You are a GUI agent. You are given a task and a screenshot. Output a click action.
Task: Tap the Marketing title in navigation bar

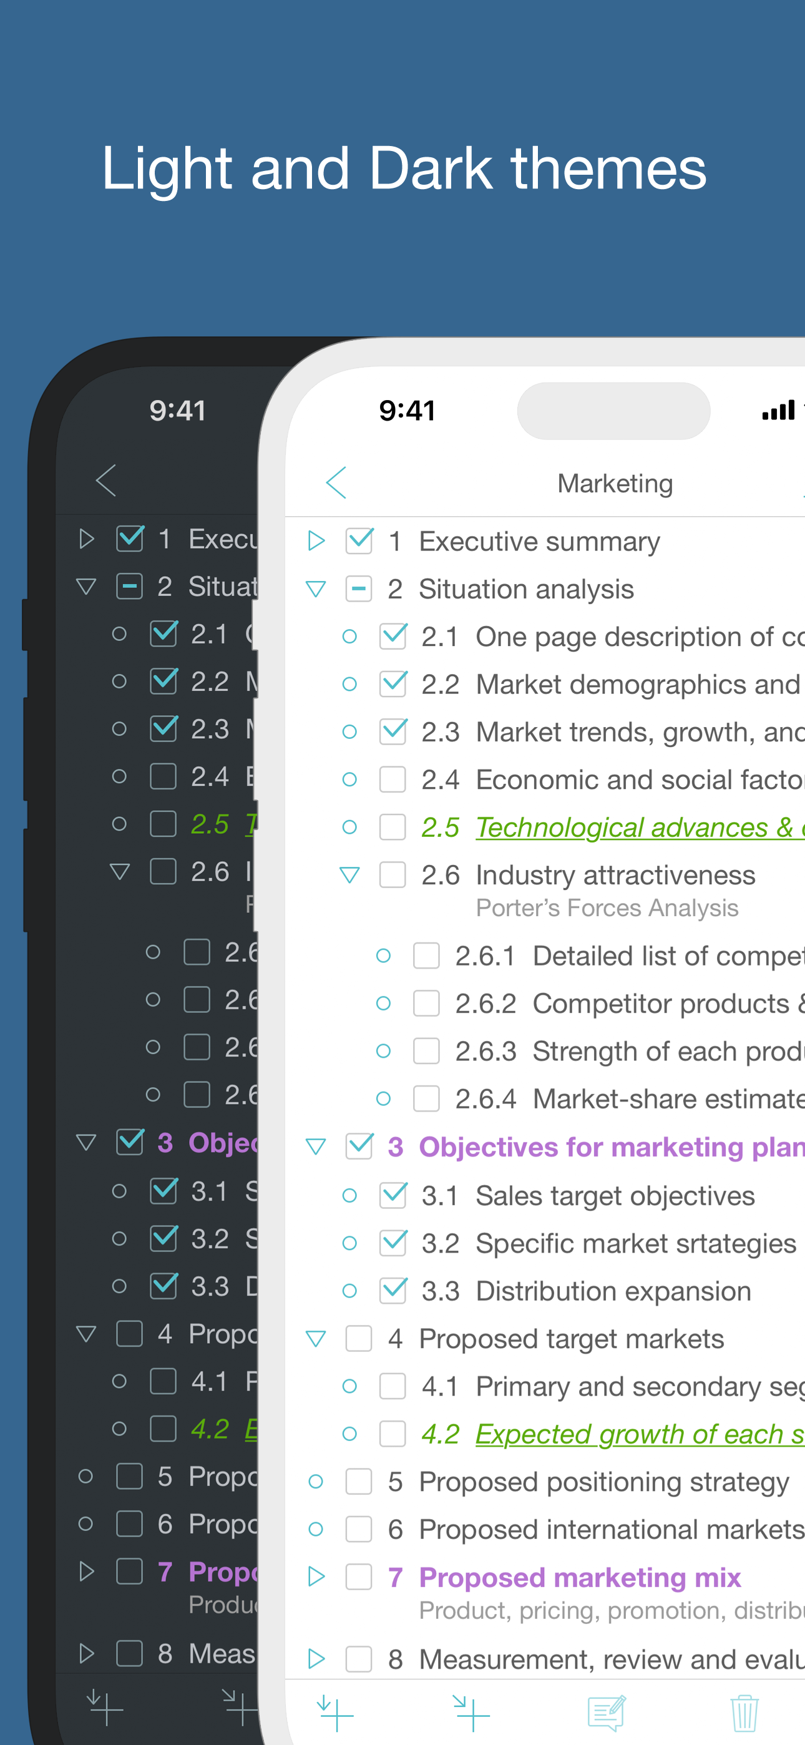pos(615,484)
